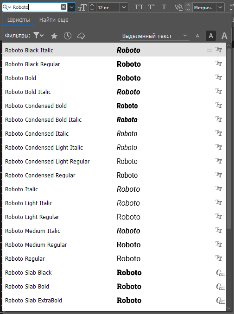Open the font classification filter funnel
Viewport: 234px width, 314px height.
click(x=38, y=36)
